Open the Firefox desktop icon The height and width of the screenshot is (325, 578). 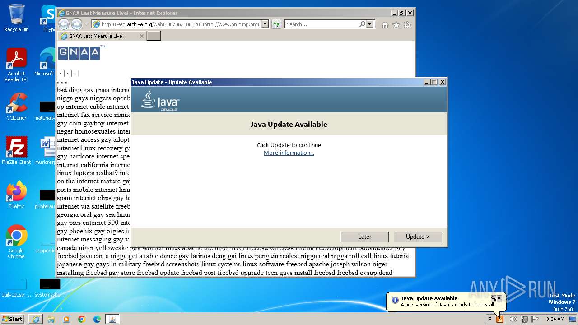pyautogui.click(x=16, y=195)
